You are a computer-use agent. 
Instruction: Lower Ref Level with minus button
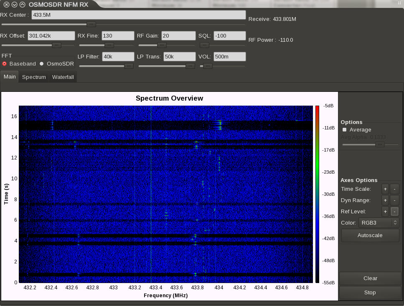395,212
